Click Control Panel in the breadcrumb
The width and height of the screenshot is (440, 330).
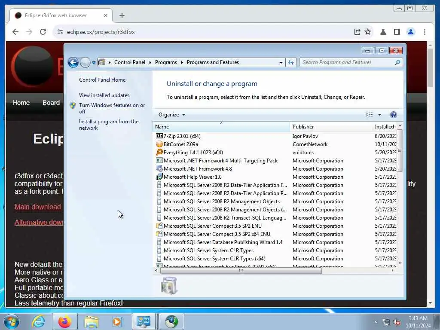[130, 62]
